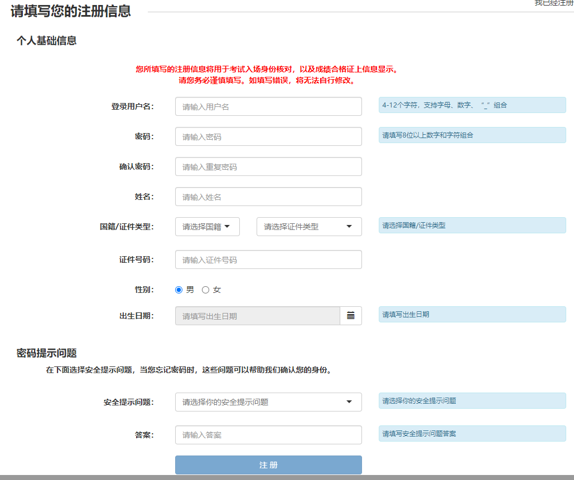Open the calendar picker for birth date
Viewport: 574px width, 480px height.
[351, 316]
